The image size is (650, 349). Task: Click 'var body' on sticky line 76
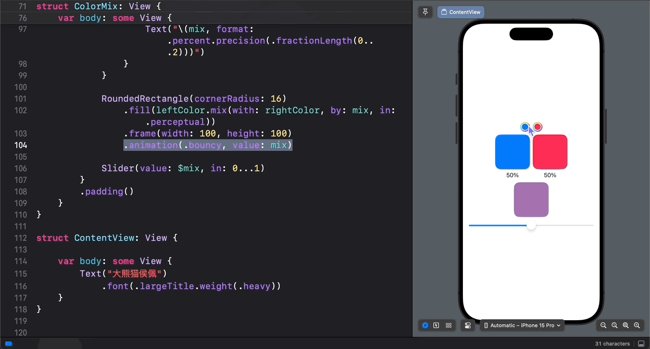(80, 18)
